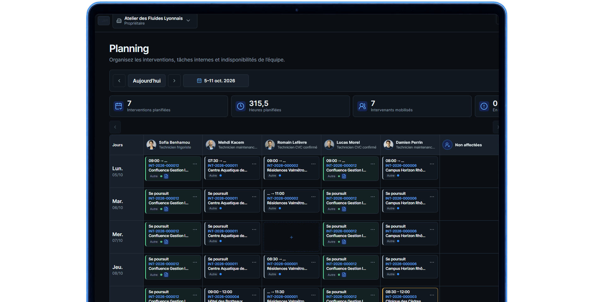Open the Atelier des Fluides Lyonnais workspace switcher
The height and width of the screenshot is (302, 601).
[155, 21]
